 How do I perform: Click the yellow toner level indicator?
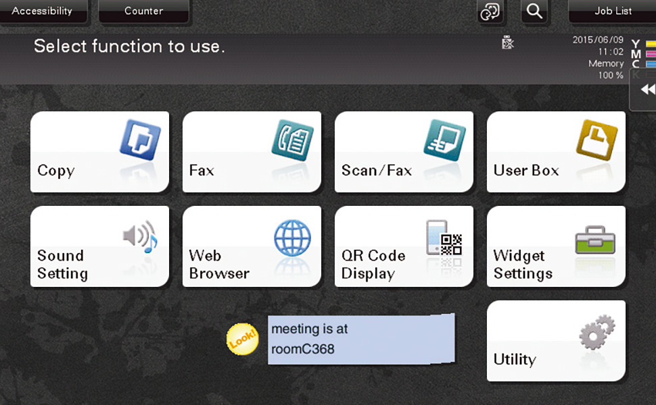[x=651, y=44]
